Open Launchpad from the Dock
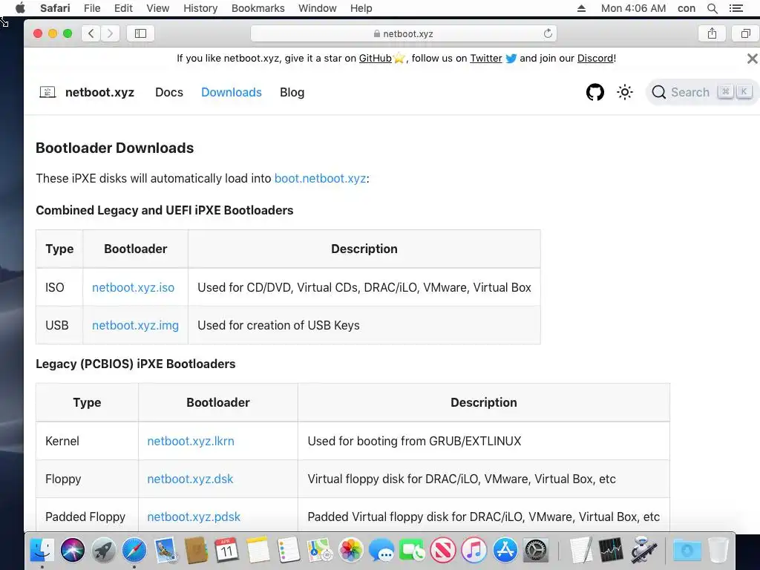 (x=104, y=550)
